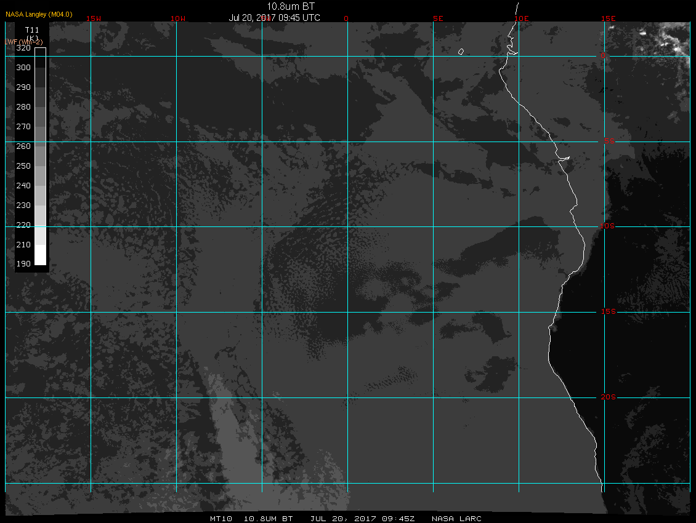Click the 'Jul 20, 2017 09:45 UTC' timestamp
Image resolution: width=696 pixels, height=523 pixels.
[x=274, y=18]
